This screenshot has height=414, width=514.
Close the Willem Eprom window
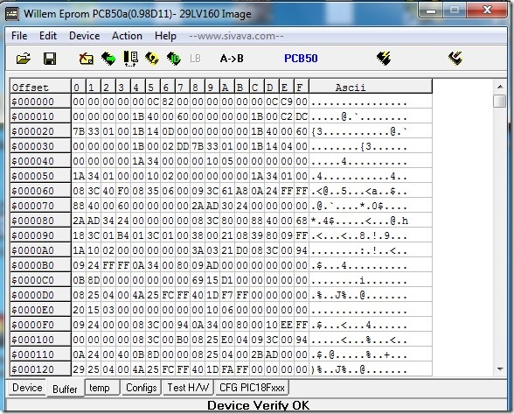click(x=487, y=11)
